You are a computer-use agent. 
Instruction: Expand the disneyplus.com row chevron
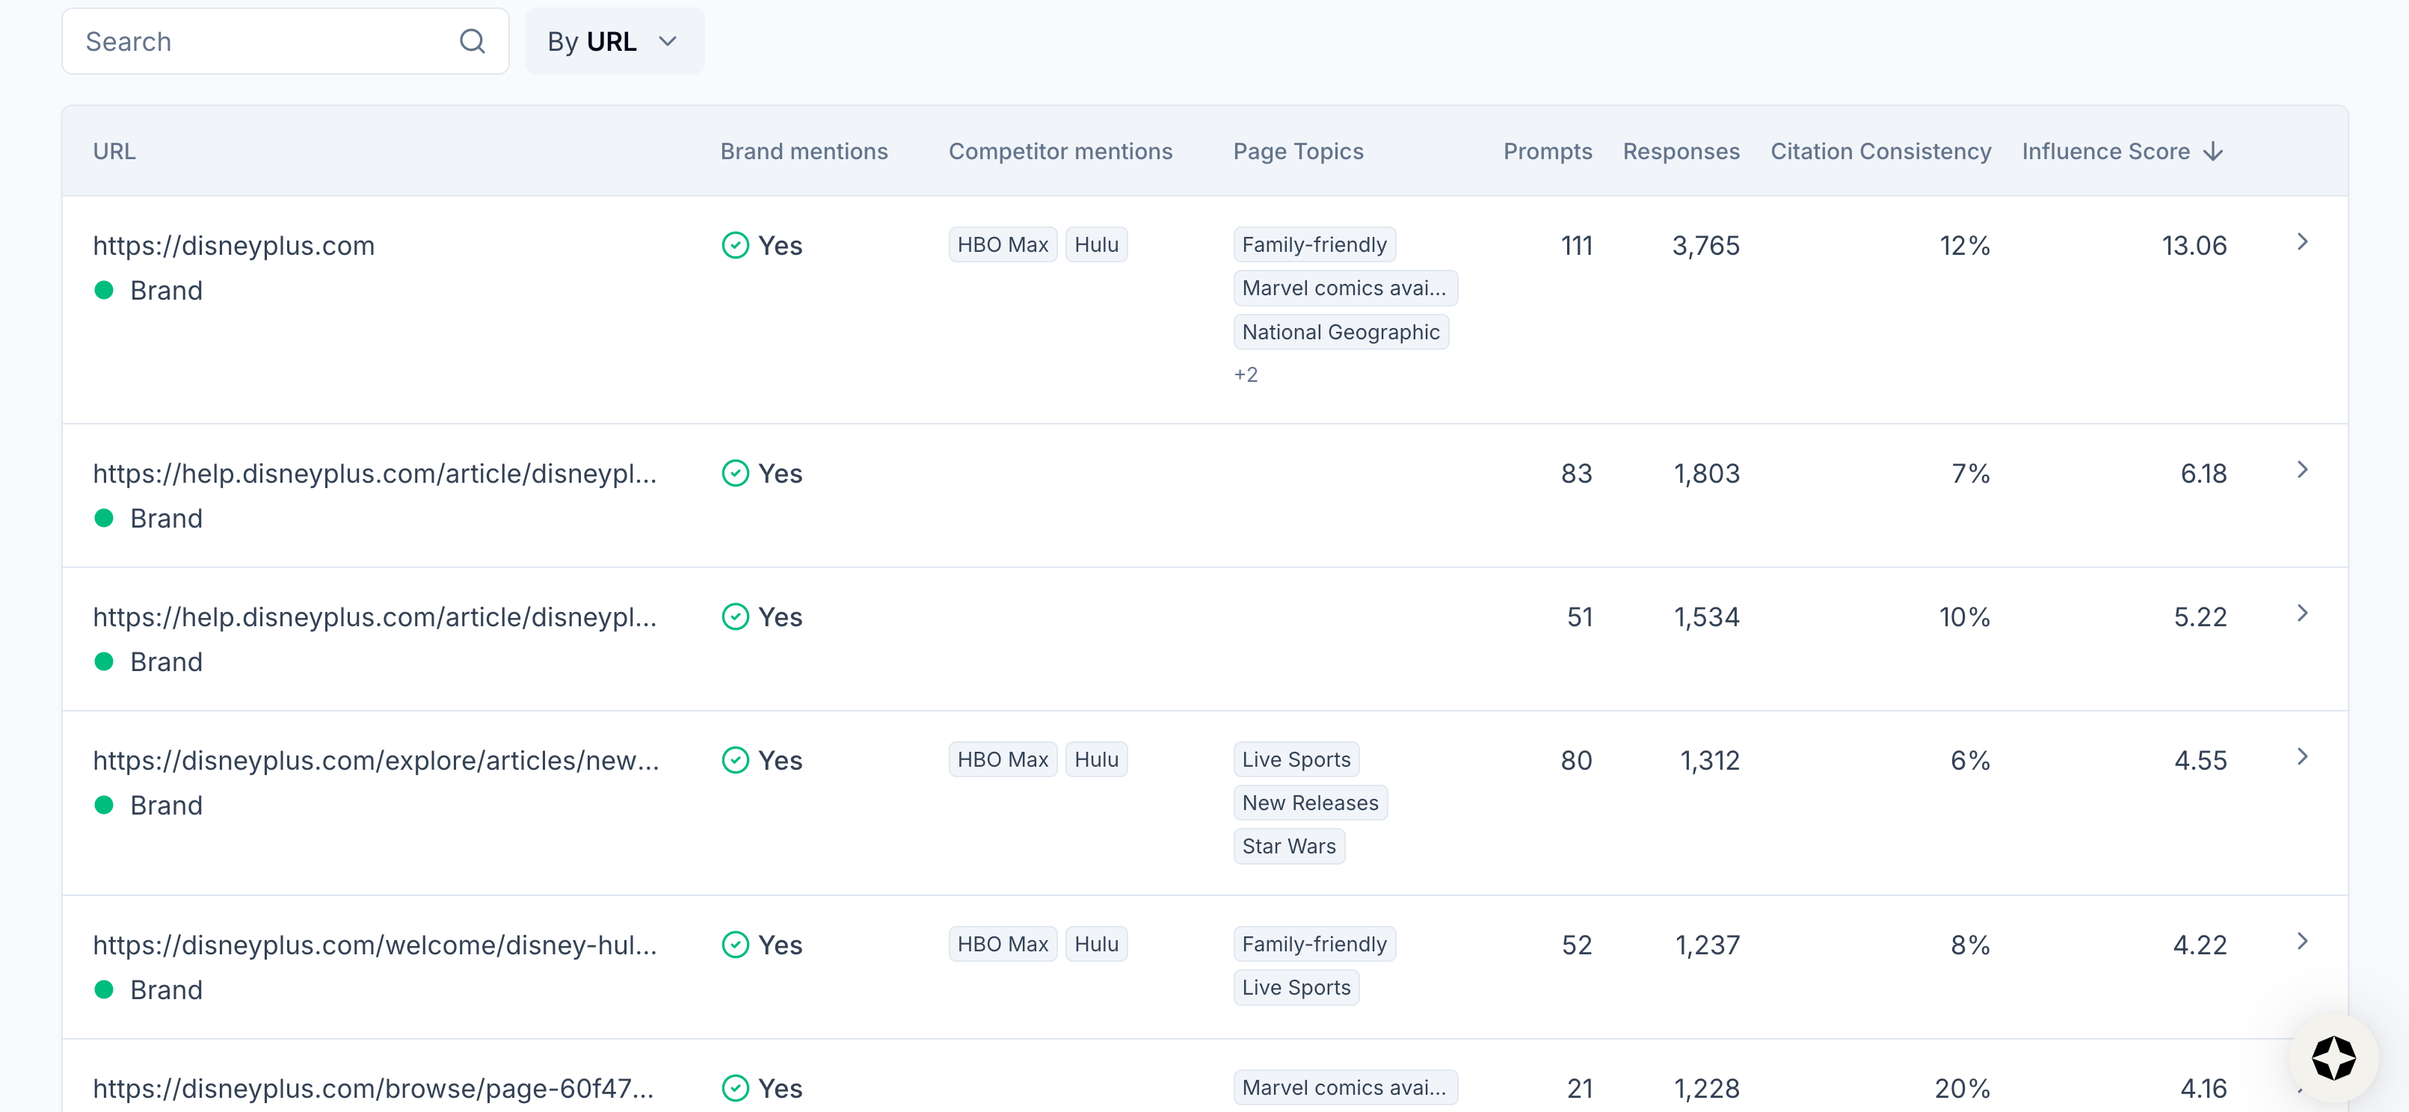2301,242
